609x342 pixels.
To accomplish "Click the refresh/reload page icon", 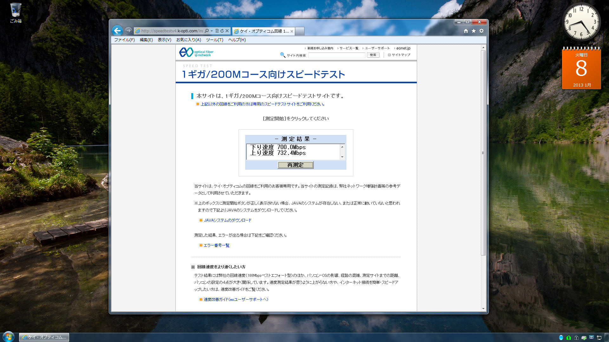I will click(x=222, y=30).
